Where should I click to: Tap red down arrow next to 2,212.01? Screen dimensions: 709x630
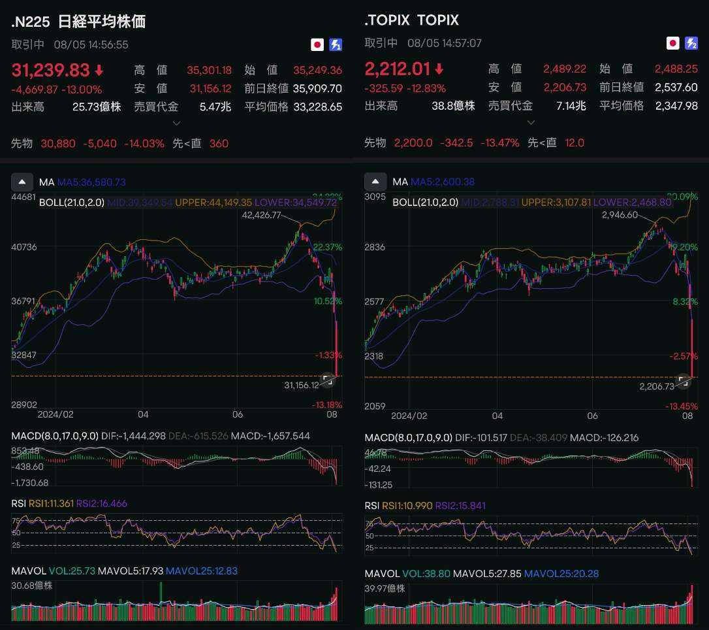(x=439, y=69)
